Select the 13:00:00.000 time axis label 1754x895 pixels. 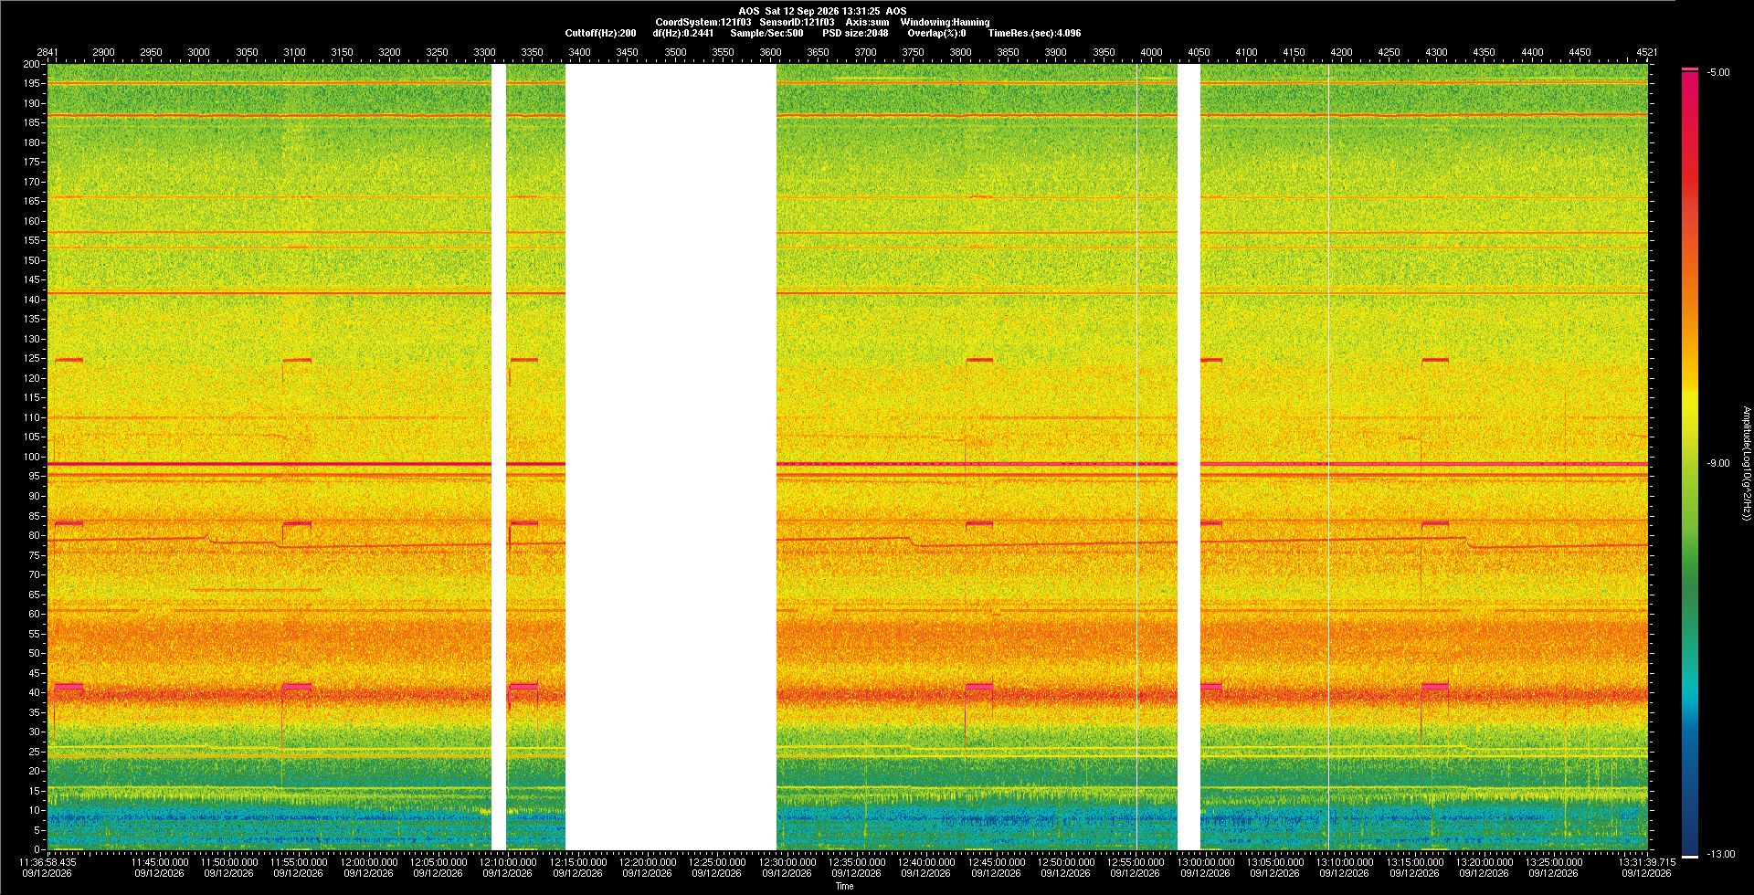[1205, 861]
